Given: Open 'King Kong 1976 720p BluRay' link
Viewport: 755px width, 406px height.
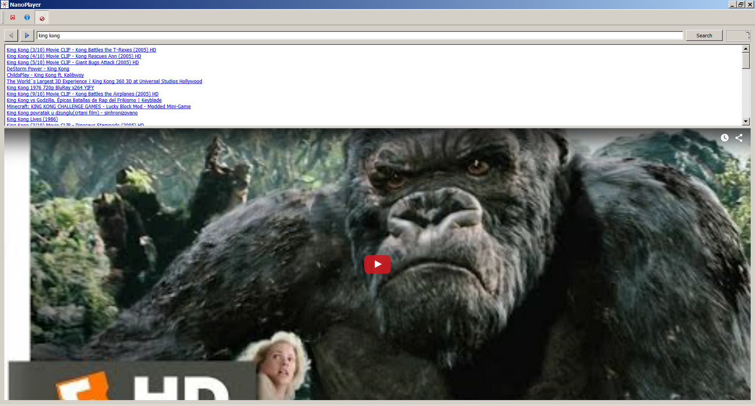Looking at the screenshot, I should 50,88.
